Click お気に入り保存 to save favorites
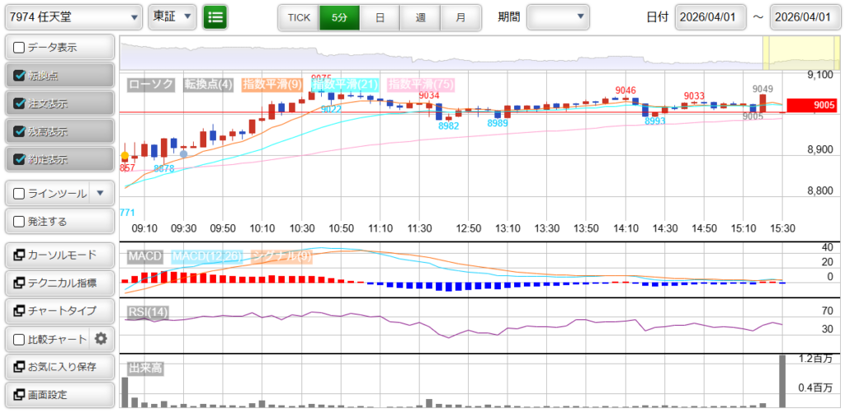Viewport: 845px width, 413px height. (59, 366)
